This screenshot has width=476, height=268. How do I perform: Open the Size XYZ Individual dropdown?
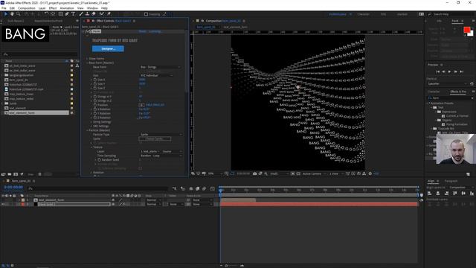pyautogui.click(x=157, y=75)
